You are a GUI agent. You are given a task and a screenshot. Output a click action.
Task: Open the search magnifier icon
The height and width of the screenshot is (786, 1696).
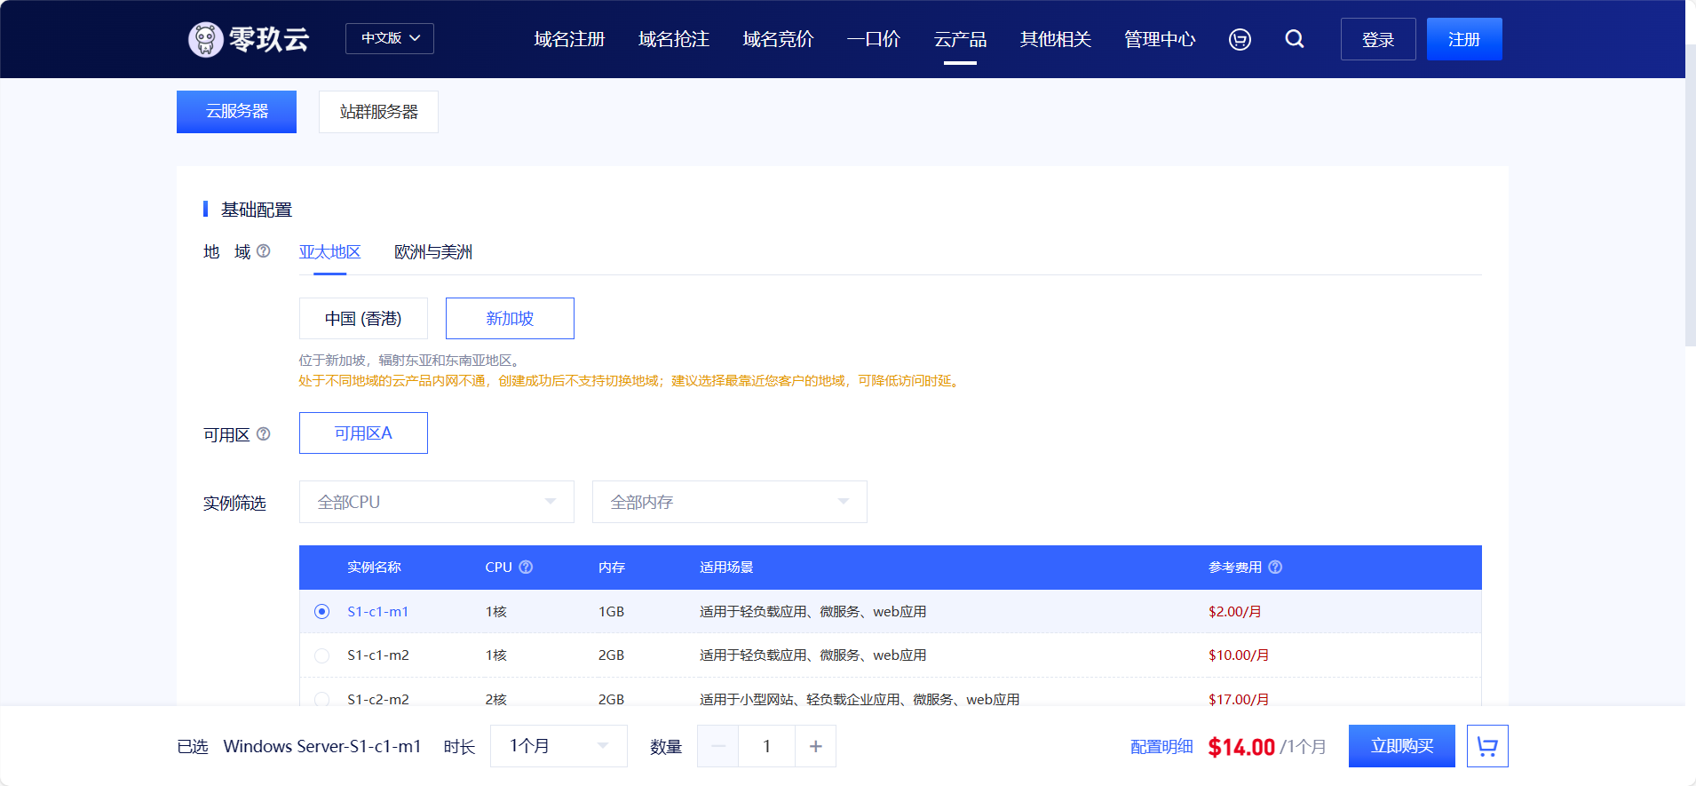tap(1295, 39)
